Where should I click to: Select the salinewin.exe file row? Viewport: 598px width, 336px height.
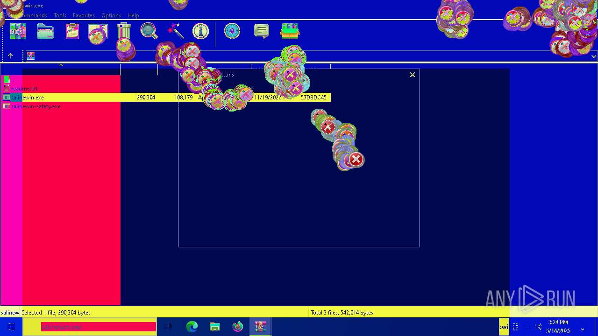[x=165, y=98]
